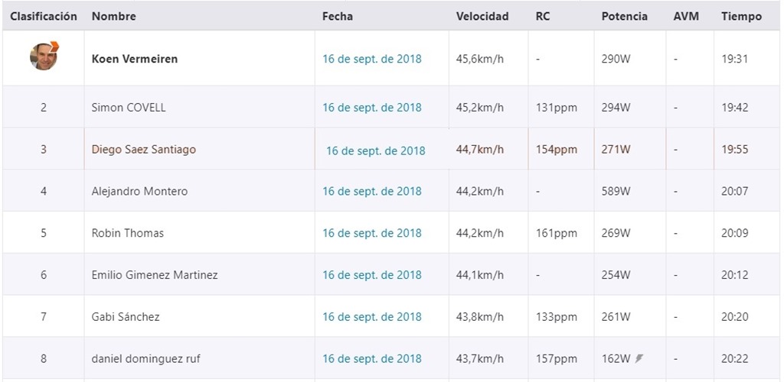784x382 pixels.
Task: Click the power meter lightning icon beside 162W
Action: click(x=639, y=358)
